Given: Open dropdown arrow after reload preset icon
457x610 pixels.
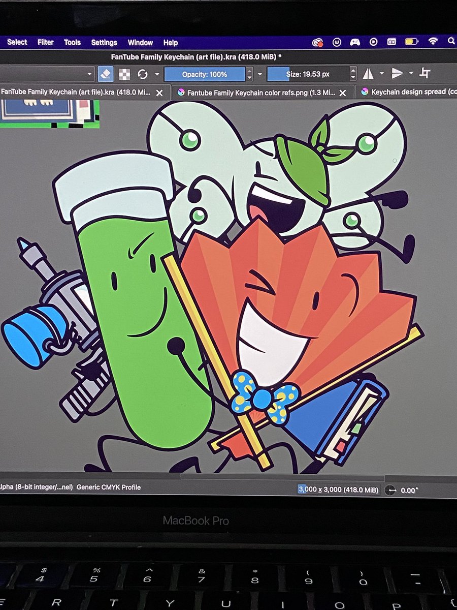Looking at the screenshot, I should pyautogui.click(x=157, y=74).
